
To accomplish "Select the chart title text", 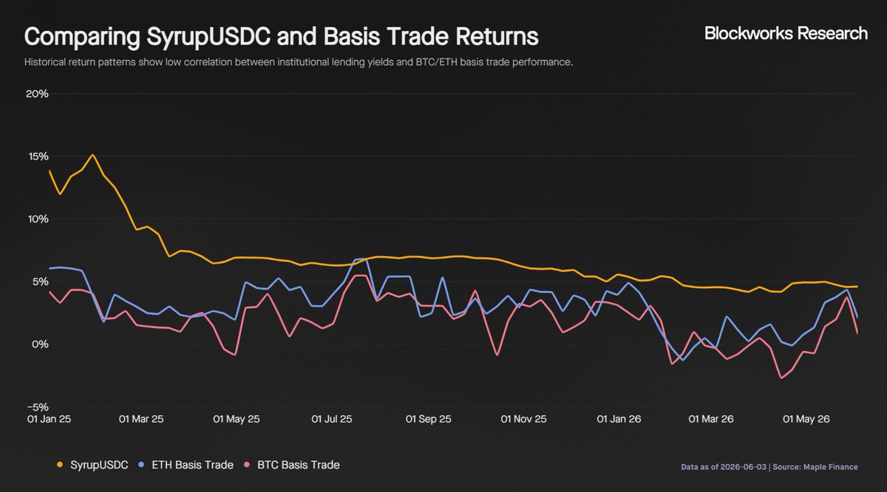I will pyautogui.click(x=282, y=36).
